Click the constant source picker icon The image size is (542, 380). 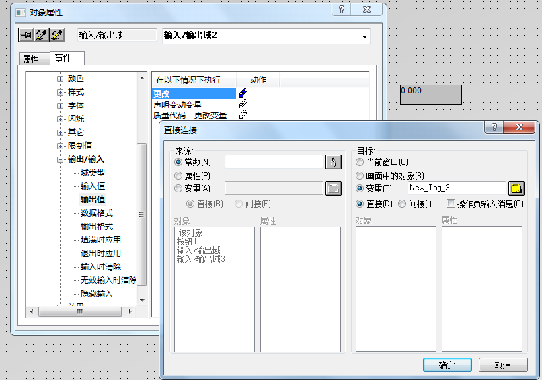click(334, 162)
